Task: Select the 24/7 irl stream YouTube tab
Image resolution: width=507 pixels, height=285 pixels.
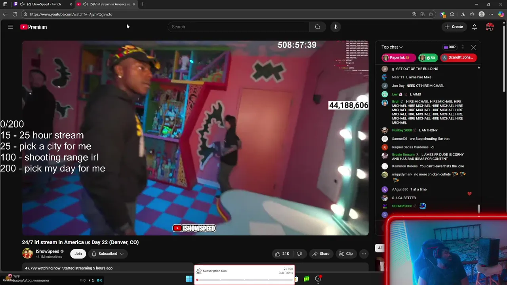Action: (x=107, y=4)
